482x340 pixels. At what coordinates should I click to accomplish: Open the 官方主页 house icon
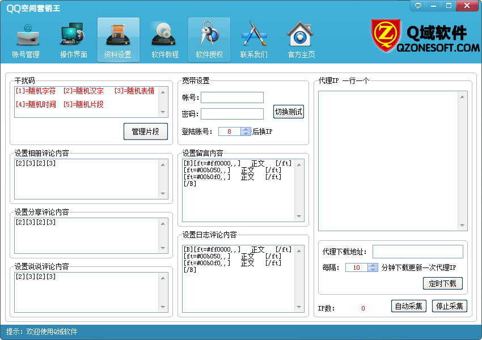point(301,40)
